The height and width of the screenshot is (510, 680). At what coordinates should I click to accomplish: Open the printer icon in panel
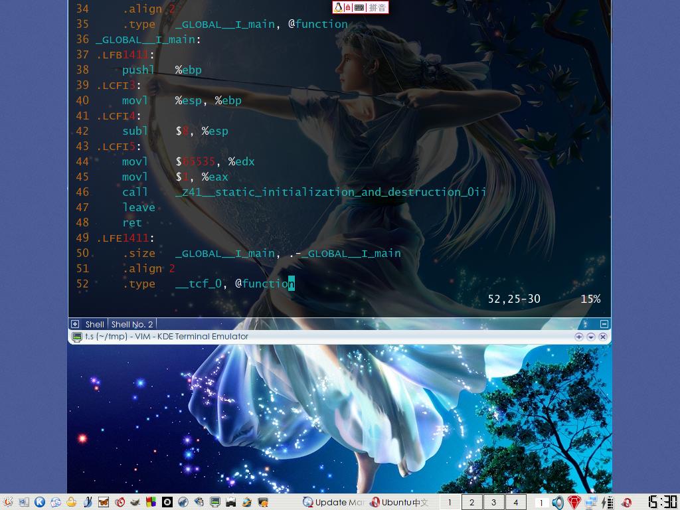coord(230,502)
